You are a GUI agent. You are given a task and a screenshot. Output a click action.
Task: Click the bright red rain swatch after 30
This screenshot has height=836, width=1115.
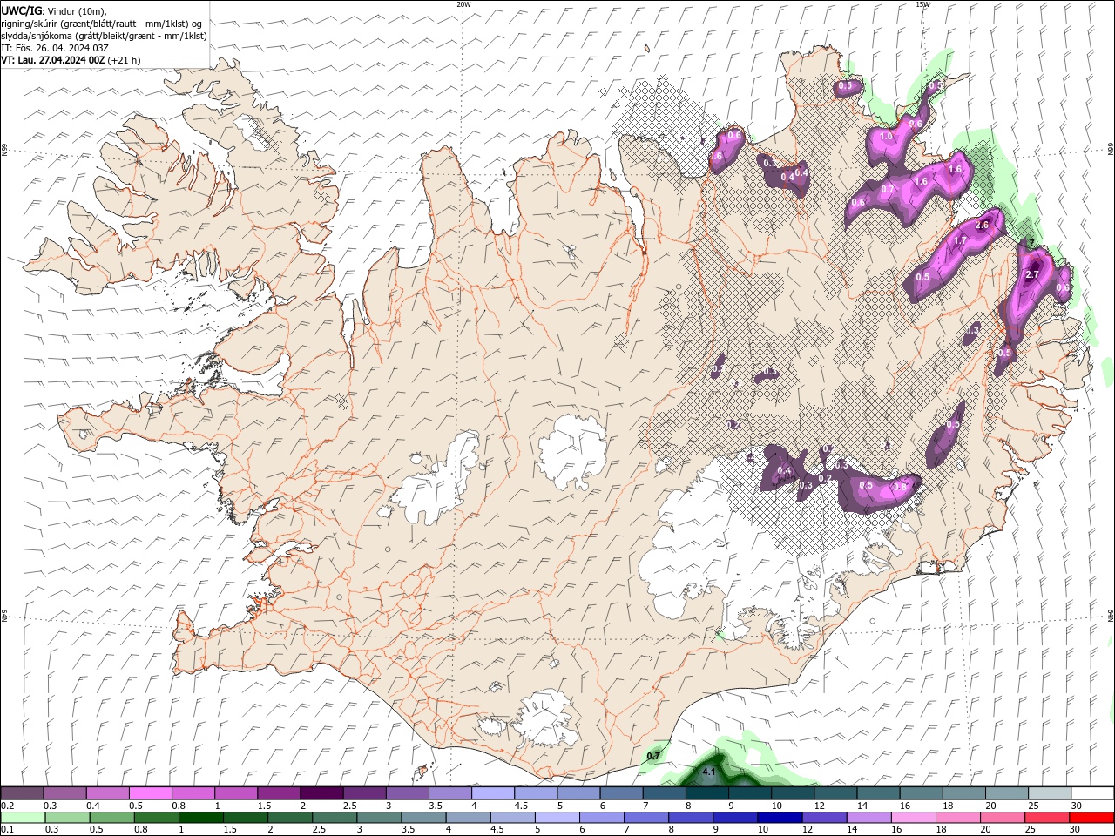[1091, 818]
